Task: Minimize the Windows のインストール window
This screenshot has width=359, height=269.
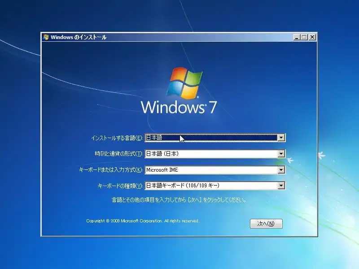Action: 297,37
